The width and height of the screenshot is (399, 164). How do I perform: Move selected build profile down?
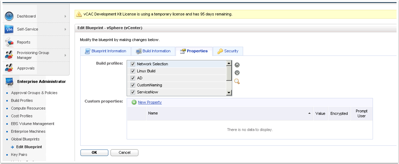point(237,73)
